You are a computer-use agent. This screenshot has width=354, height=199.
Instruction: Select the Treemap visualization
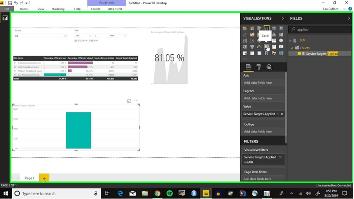coord(274,40)
